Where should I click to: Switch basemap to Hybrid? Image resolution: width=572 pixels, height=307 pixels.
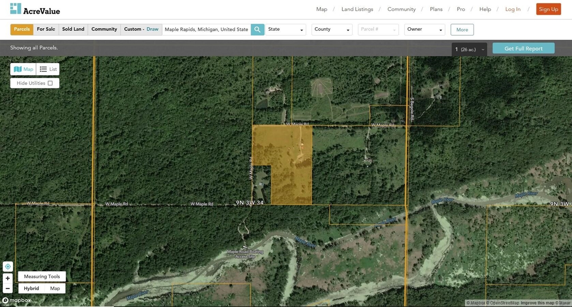(31, 288)
